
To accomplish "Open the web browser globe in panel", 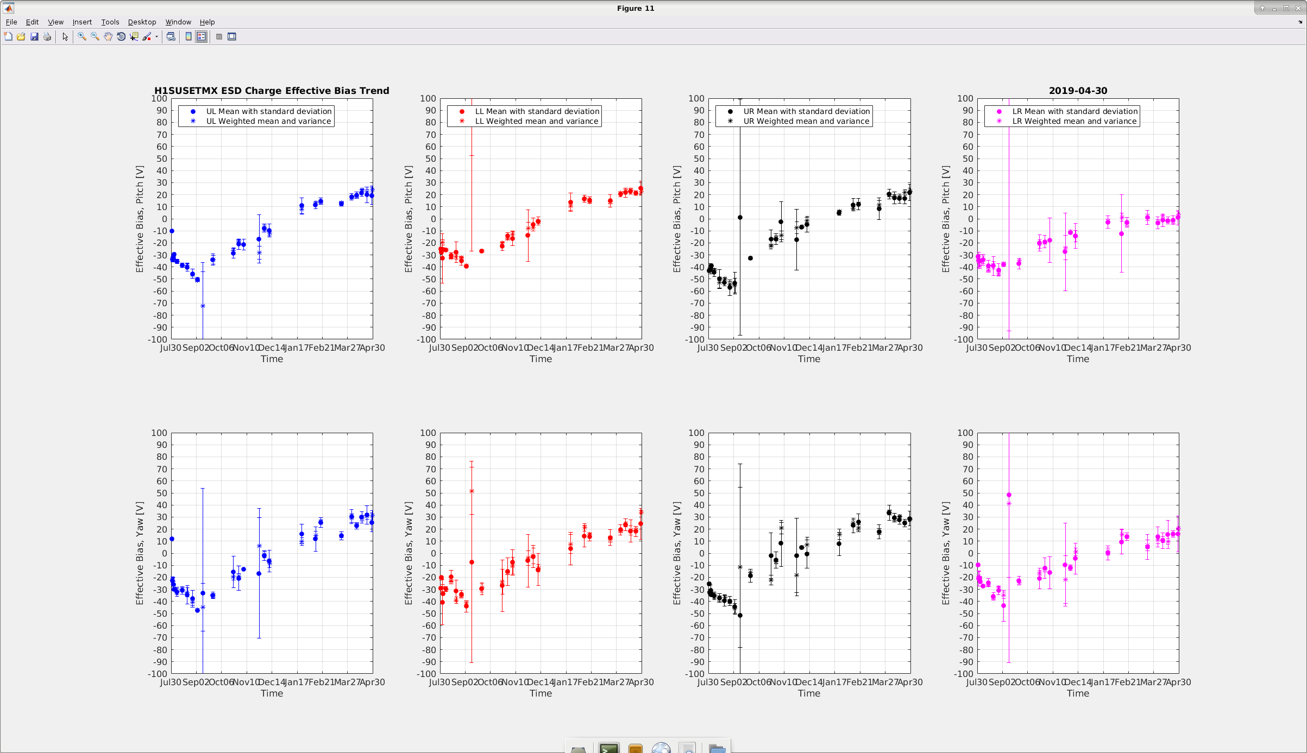I will pos(661,748).
